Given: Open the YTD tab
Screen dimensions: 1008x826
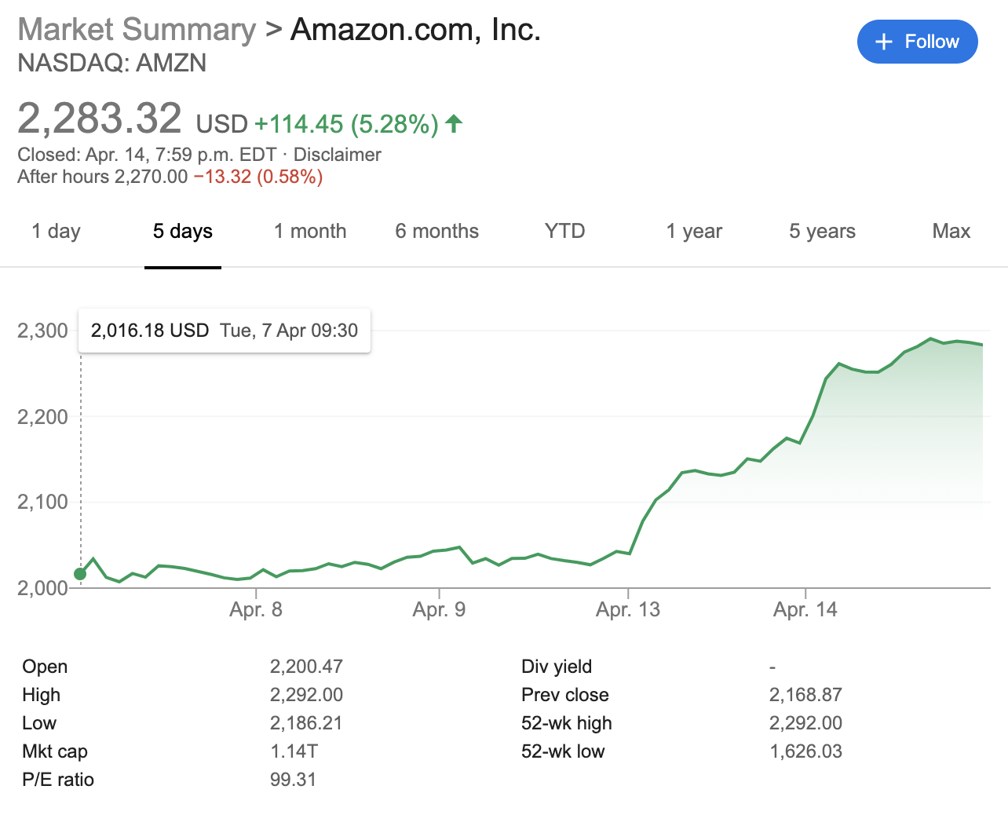Looking at the screenshot, I should pyautogui.click(x=564, y=231).
